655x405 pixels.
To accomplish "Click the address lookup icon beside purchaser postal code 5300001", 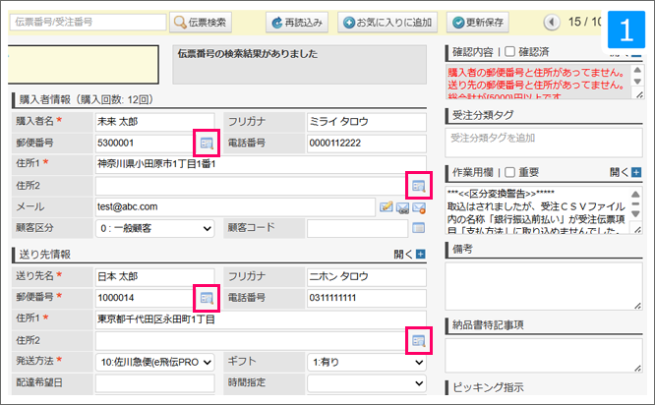I will tap(207, 143).
